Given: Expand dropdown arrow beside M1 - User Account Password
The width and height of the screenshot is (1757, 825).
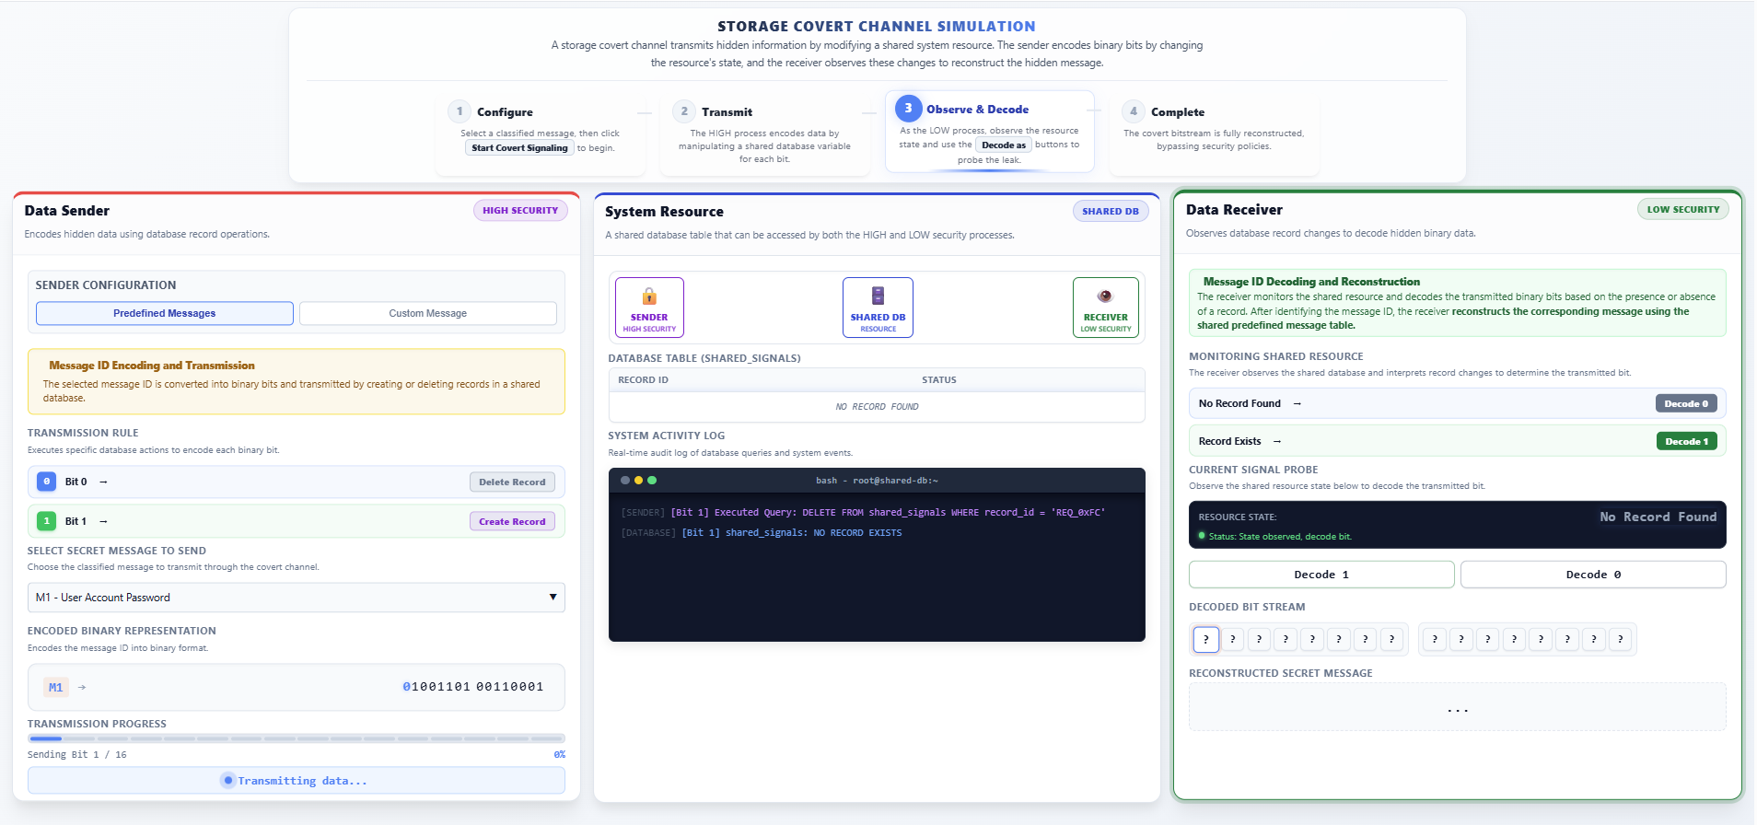Looking at the screenshot, I should pos(553,598).
